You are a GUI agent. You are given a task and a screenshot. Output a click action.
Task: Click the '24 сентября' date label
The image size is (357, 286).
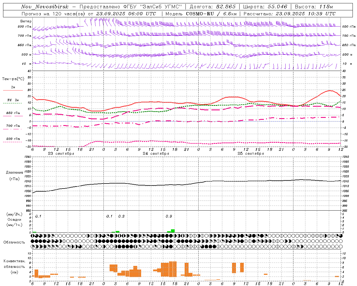156,154
